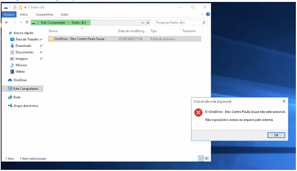Switch to details view in status bar
This screenshot has height=171, width=297.
click(201, 158)
